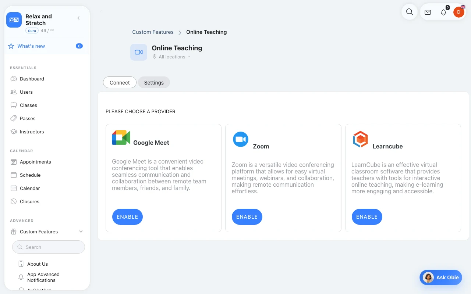Open the notifications bell in header
471x294 pixels.
click(x=443, y=12)
